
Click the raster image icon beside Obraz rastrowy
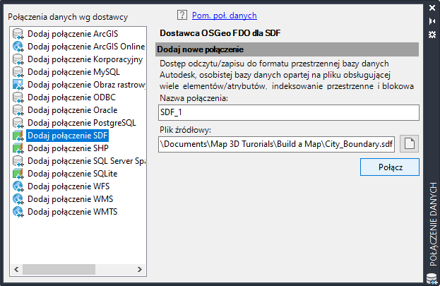coord(18,85)
